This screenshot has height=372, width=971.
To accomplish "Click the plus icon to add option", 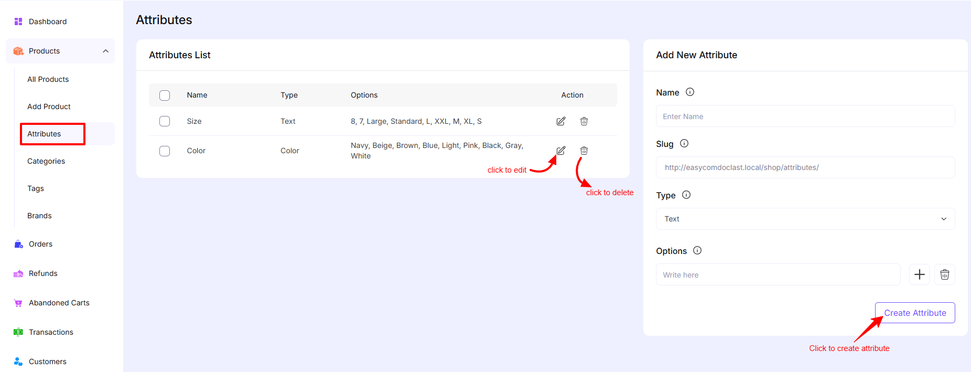I will [919, 274].
